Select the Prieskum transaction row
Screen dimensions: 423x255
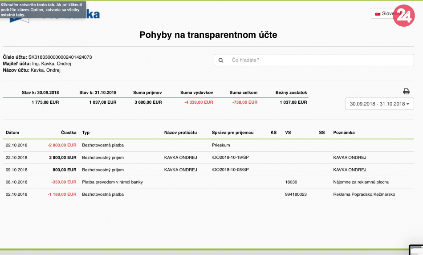(x=221, y=145)
